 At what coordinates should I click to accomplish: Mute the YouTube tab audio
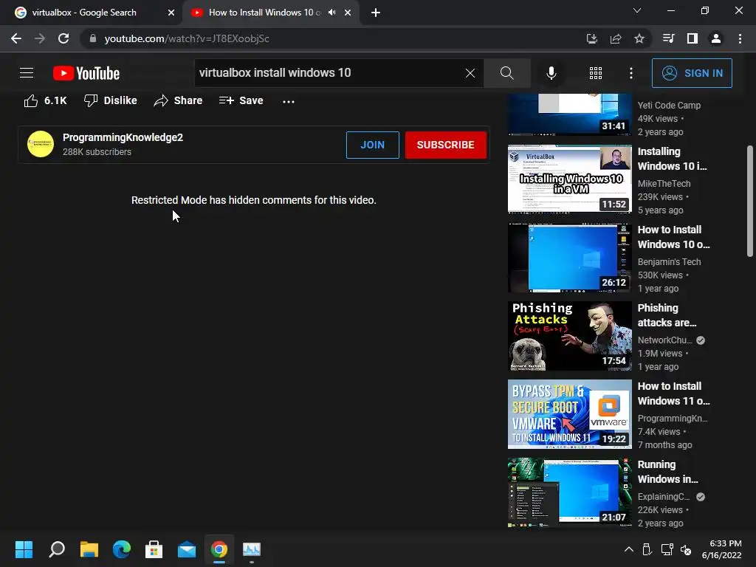pos(331,13)
